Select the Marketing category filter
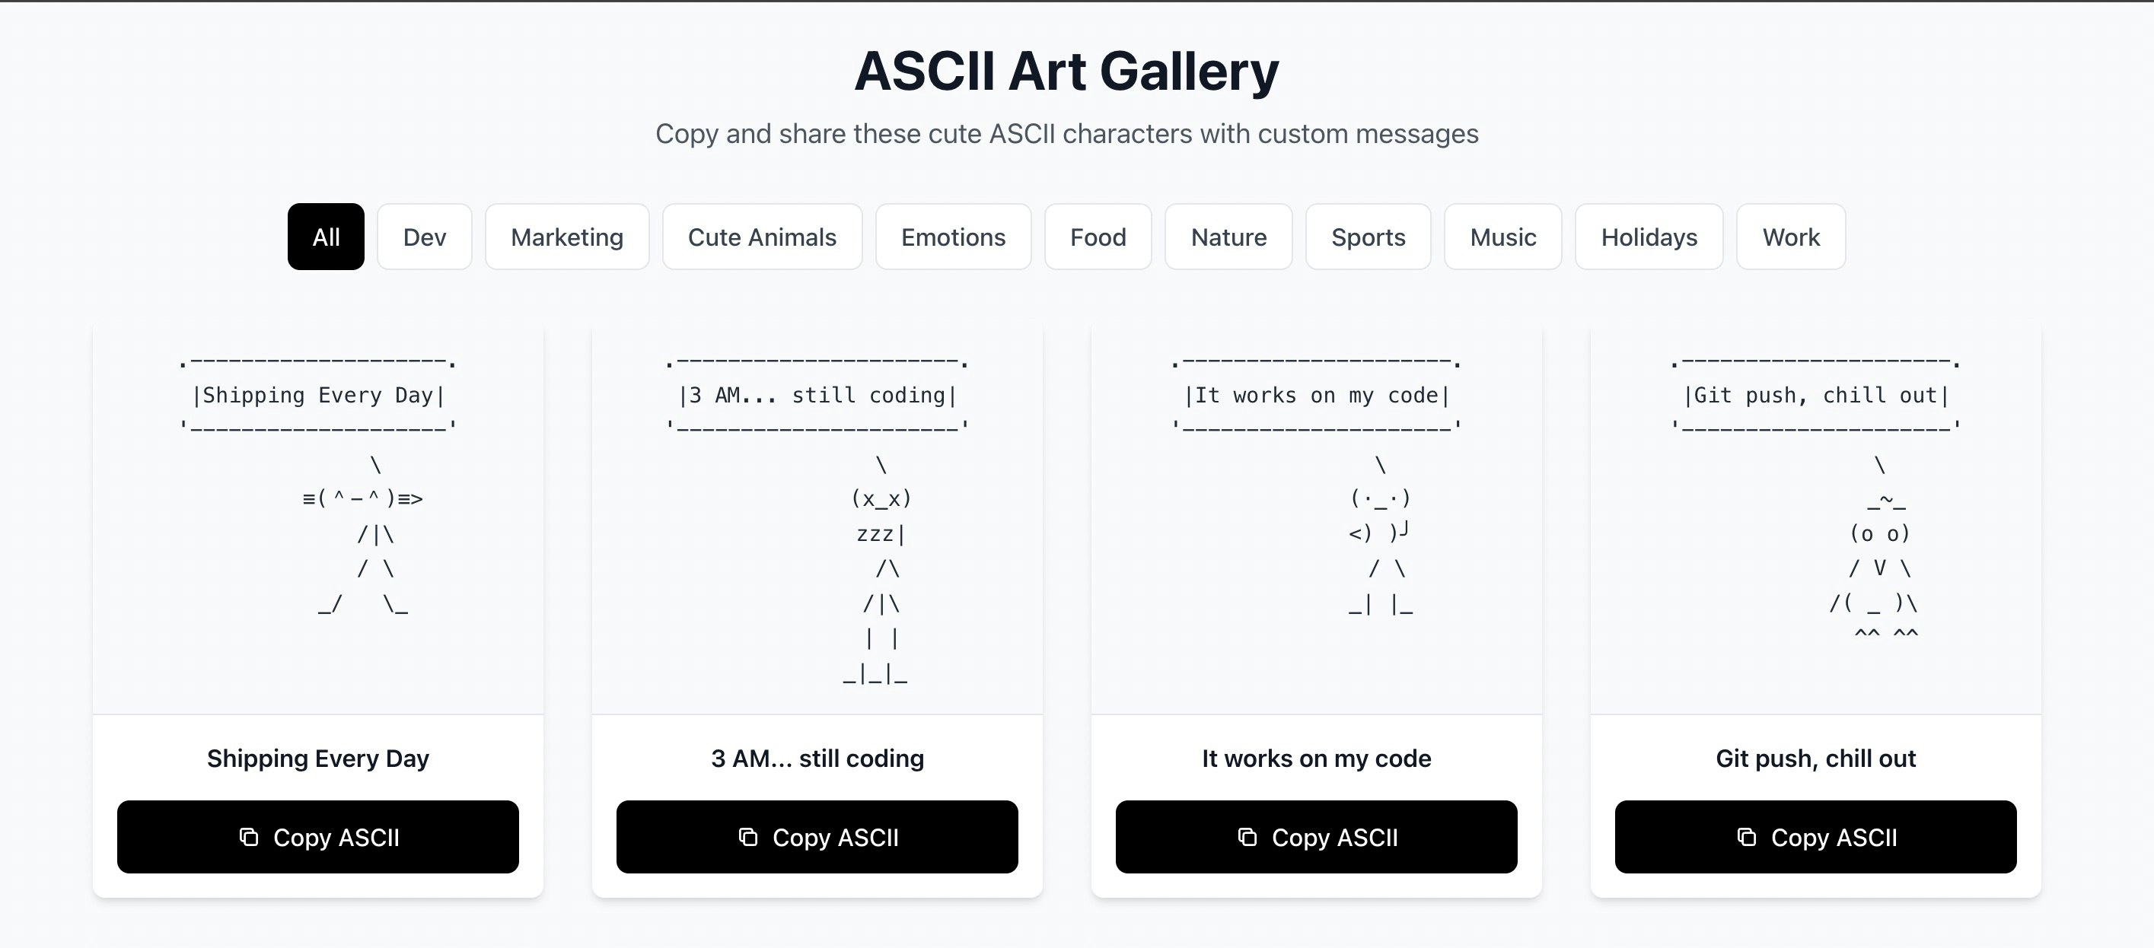This screenshot has height=948, width=2154. tap(567, 237)
